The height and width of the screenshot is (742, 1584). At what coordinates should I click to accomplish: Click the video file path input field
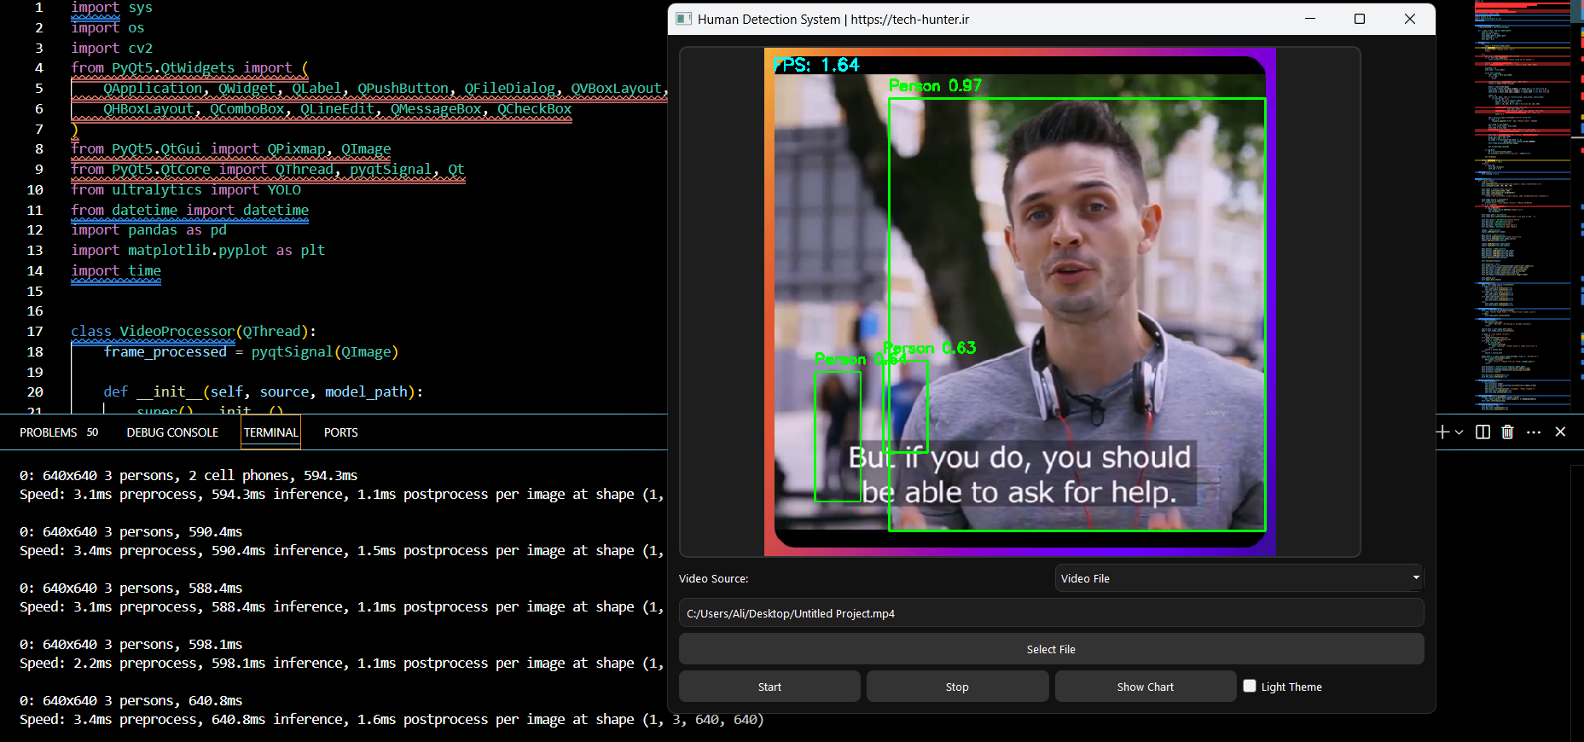pos(1051,613)
